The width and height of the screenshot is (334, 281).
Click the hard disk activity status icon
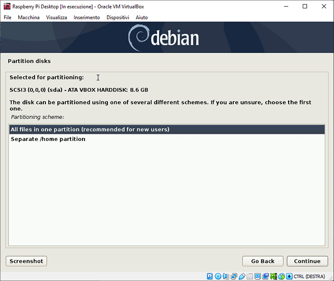(210, 276)
